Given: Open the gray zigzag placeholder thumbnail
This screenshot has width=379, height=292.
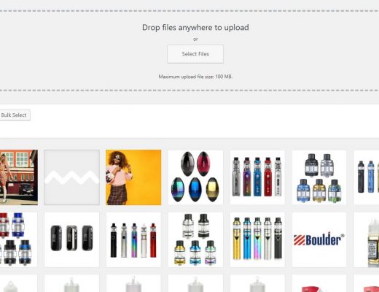Looking at the screenshot, I should pyautogui.click(x=72, y=177).
